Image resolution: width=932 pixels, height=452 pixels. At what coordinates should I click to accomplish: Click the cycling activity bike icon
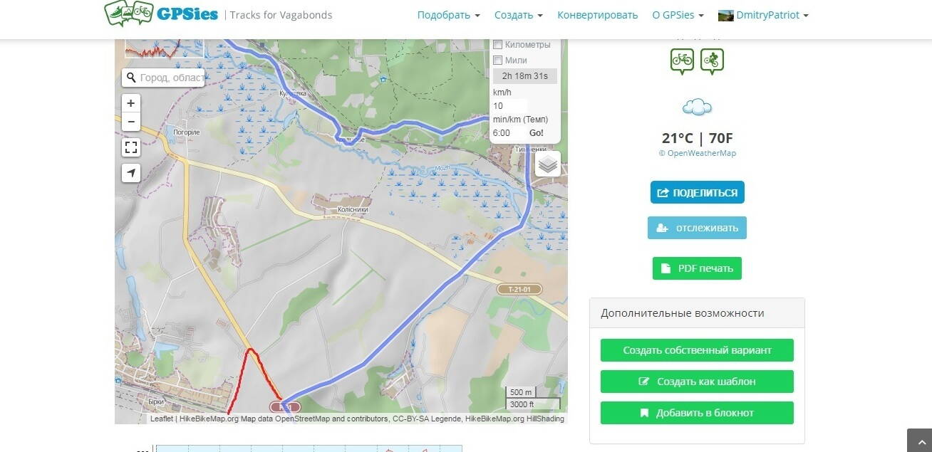682,61
